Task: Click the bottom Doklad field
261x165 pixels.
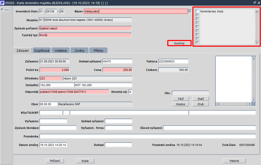Action: (x=118, y=145)
